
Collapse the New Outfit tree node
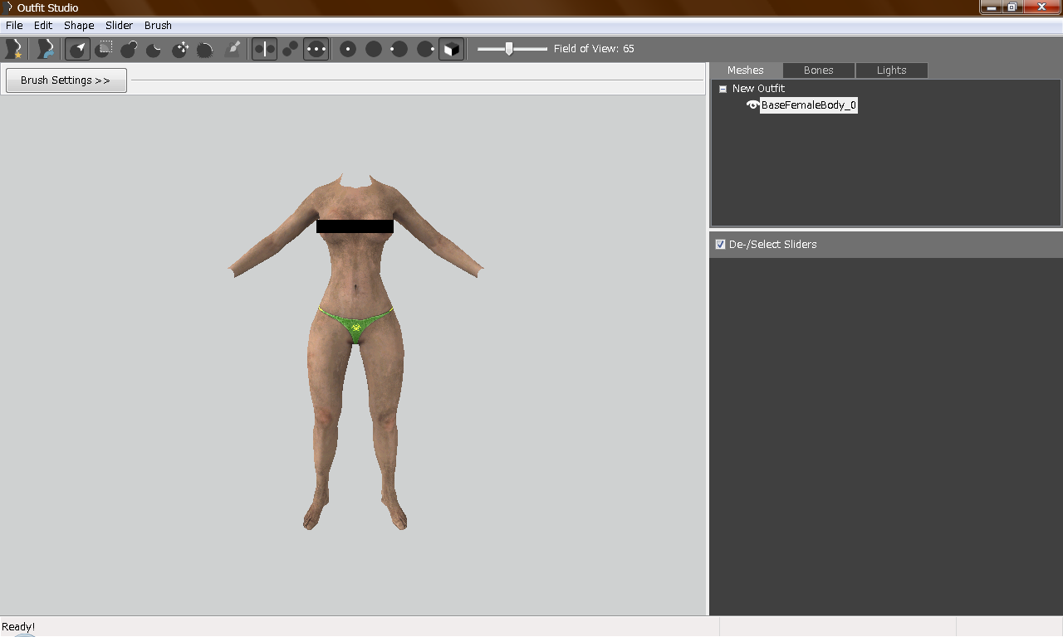pos(723,89)
